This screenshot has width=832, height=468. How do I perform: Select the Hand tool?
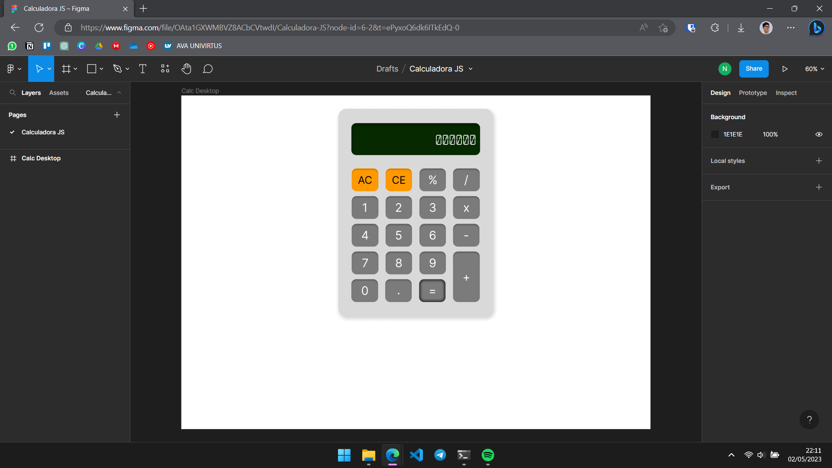pos(186,68)
